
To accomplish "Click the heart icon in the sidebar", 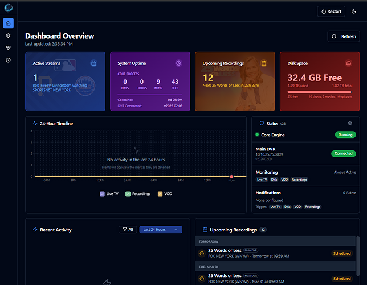I will pos(9,48).
